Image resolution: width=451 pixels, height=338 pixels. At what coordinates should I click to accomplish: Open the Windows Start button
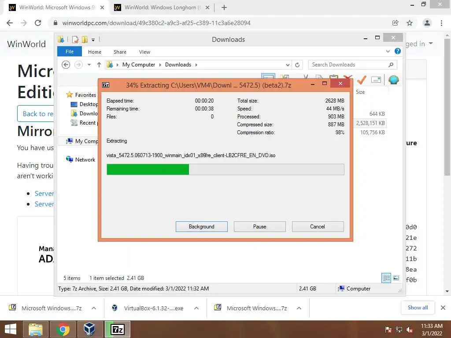click(11, 329)
